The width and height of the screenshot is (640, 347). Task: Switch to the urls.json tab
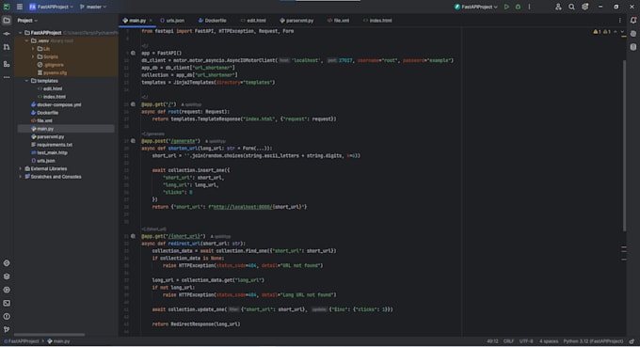(172, 21)
